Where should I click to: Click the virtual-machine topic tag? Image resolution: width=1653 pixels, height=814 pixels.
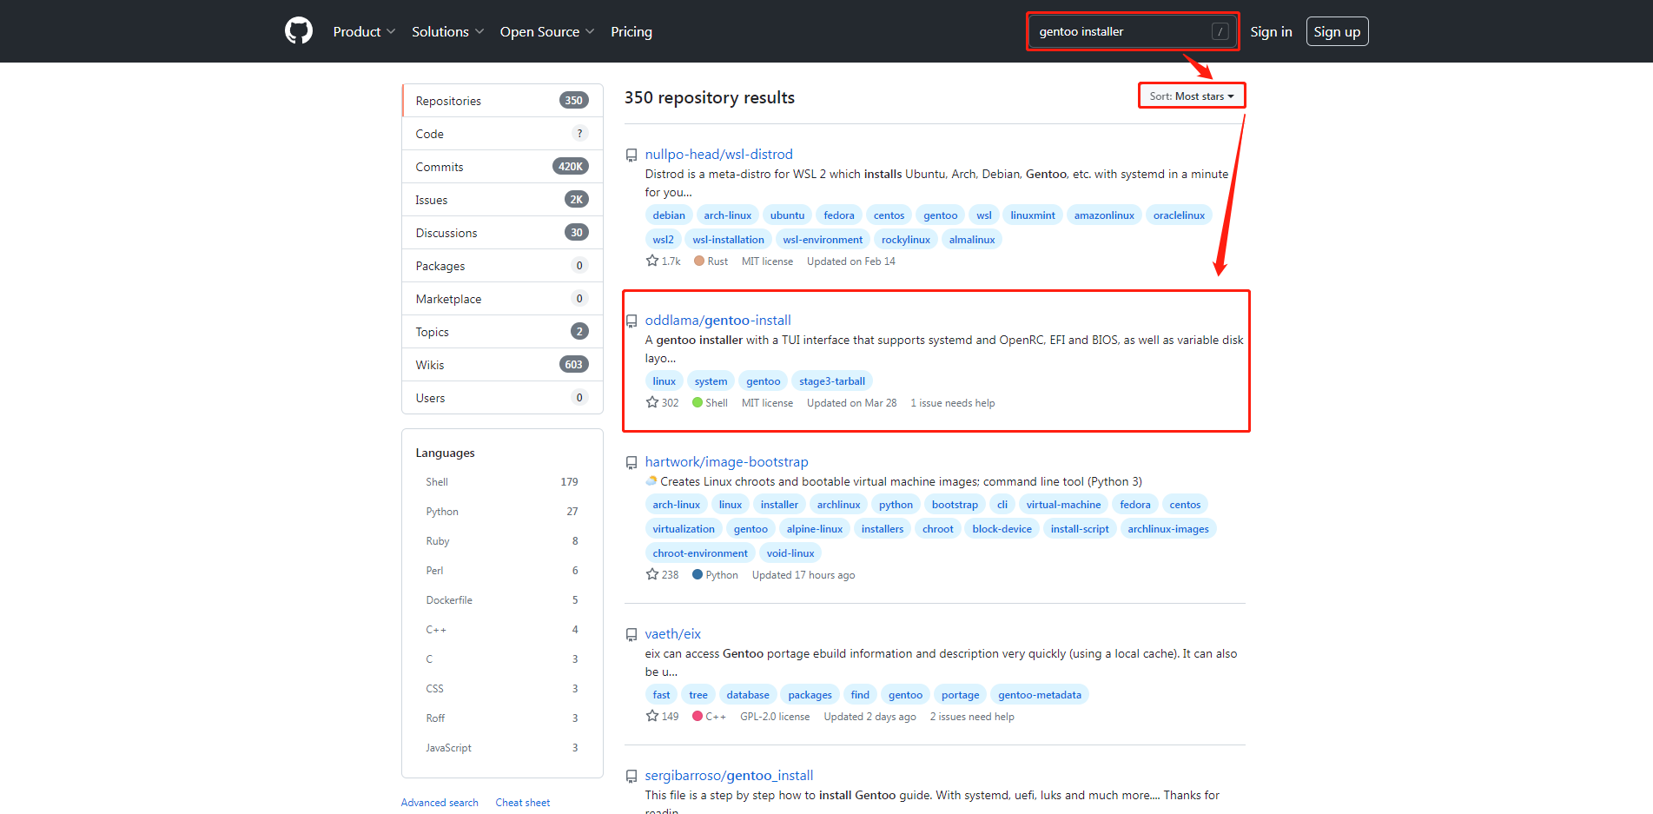tap(1063, 505)
